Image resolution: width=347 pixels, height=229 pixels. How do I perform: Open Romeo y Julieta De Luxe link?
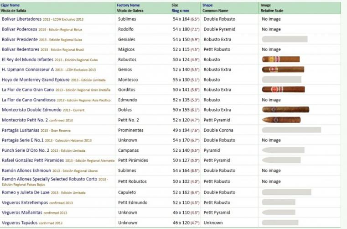26,192
